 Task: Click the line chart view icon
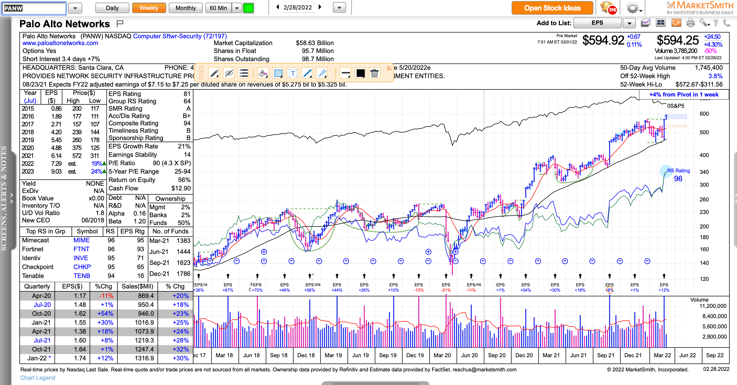click(646, 23)
